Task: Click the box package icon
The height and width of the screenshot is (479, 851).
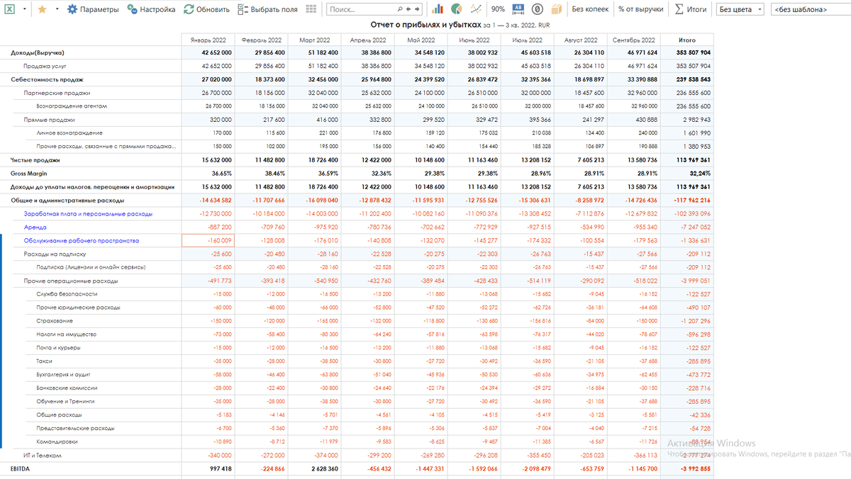Action: point(557,9)
